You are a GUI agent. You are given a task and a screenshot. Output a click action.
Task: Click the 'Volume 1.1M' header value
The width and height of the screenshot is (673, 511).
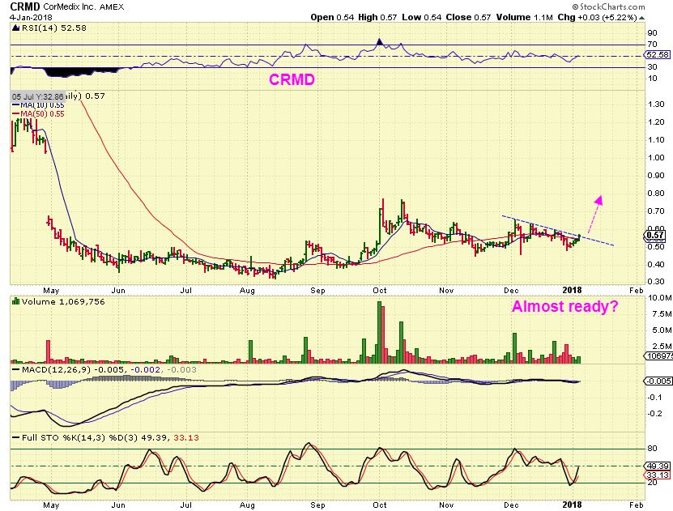coord(525,18)
